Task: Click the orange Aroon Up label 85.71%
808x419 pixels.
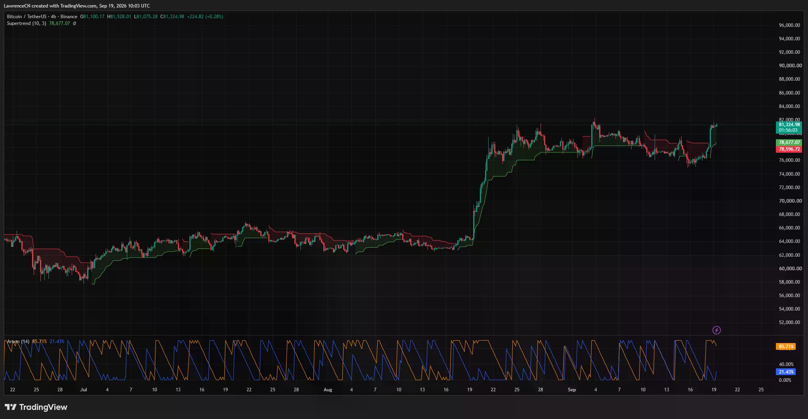Action: tap(786, 347)
